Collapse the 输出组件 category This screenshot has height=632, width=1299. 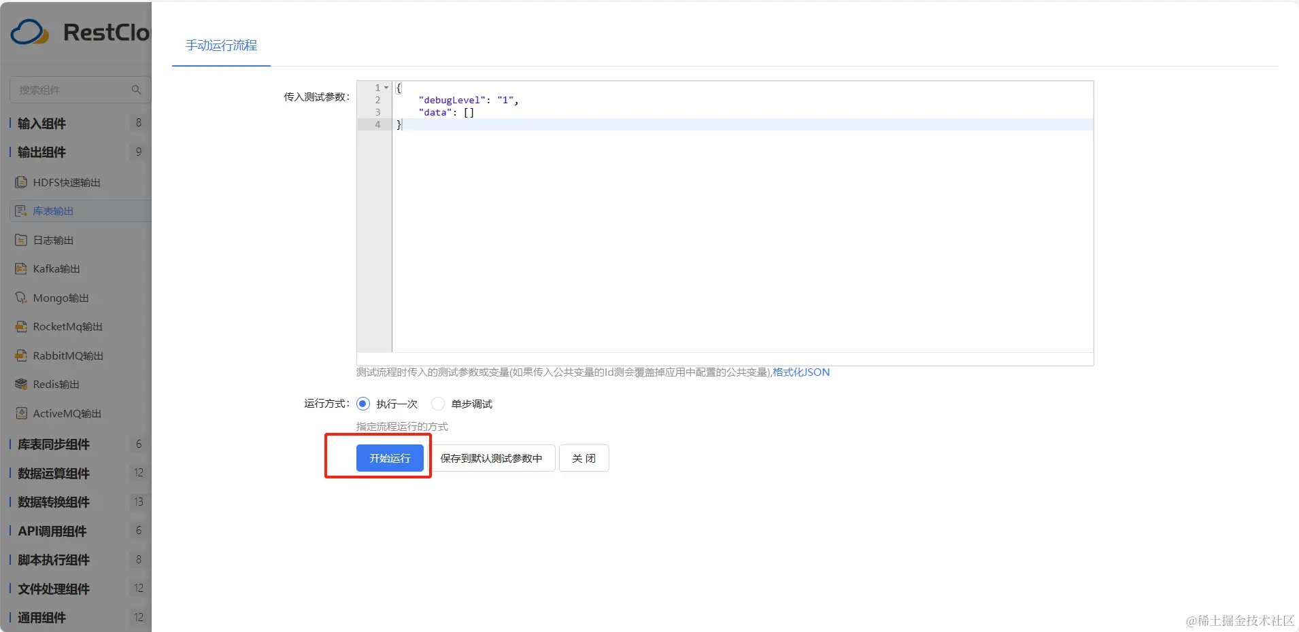[41, 152]
